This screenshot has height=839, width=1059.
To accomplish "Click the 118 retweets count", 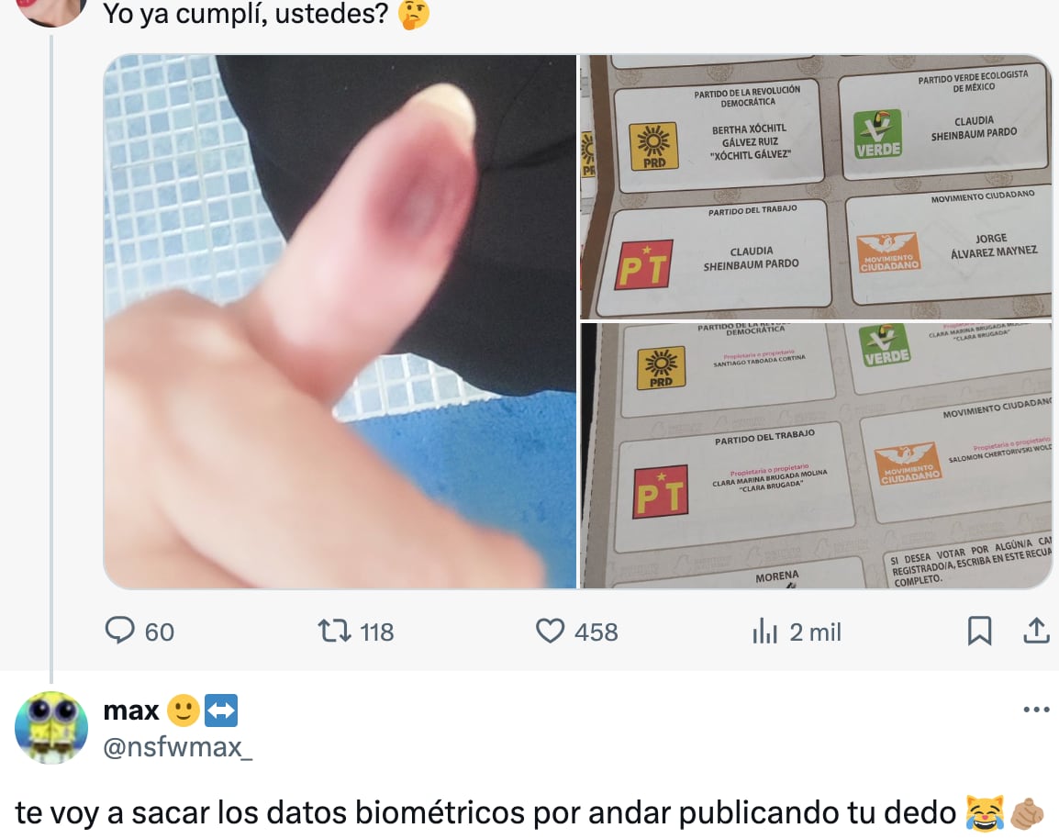I will pyautogui.click(x=377, y=632).
